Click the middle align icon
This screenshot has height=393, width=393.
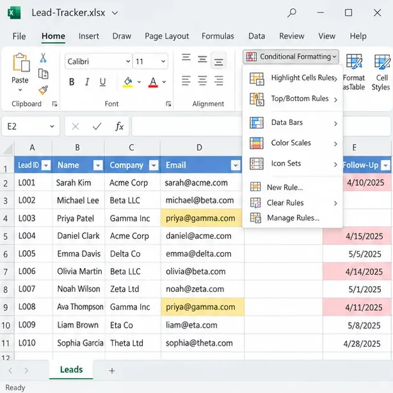(202, 59)
